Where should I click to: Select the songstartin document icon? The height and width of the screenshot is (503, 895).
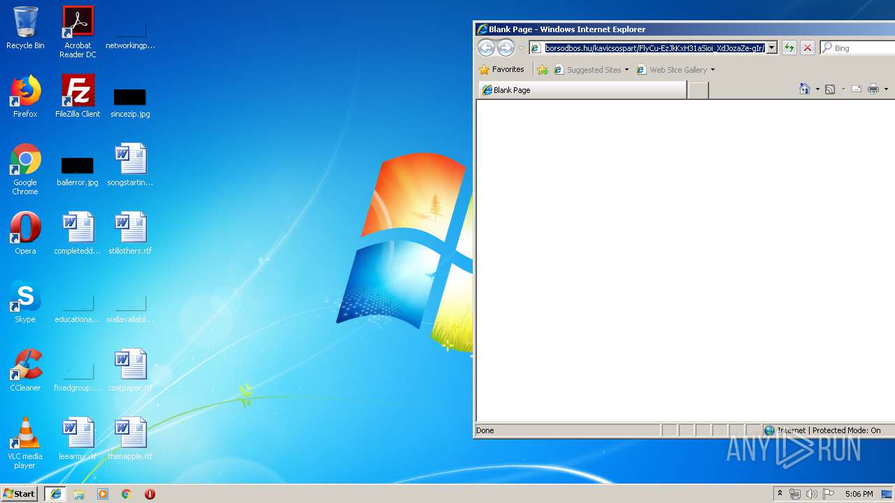(130, 165)
